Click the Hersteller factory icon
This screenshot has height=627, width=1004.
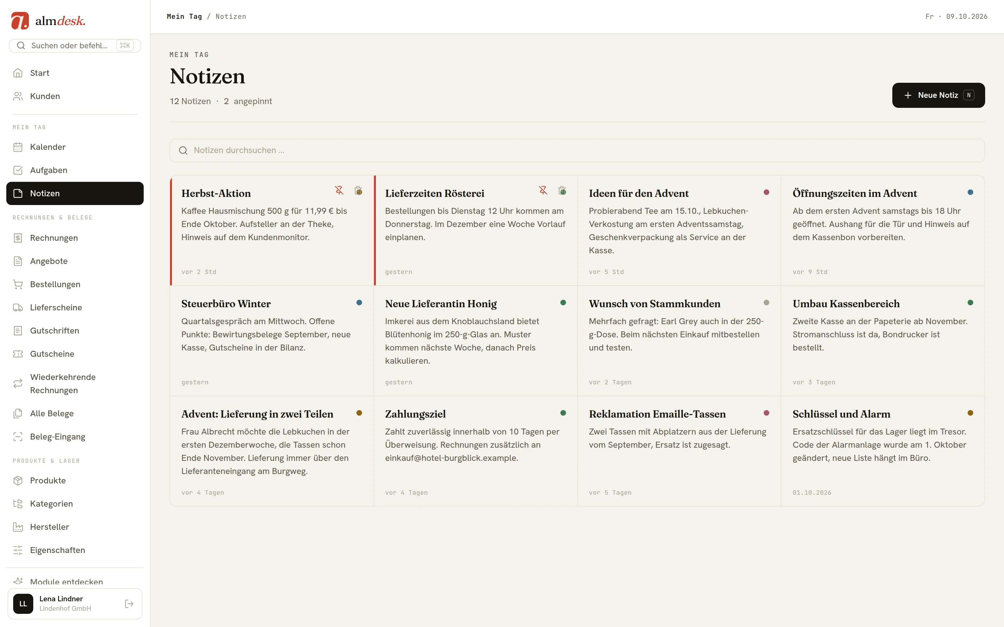[x=18, y=527]
